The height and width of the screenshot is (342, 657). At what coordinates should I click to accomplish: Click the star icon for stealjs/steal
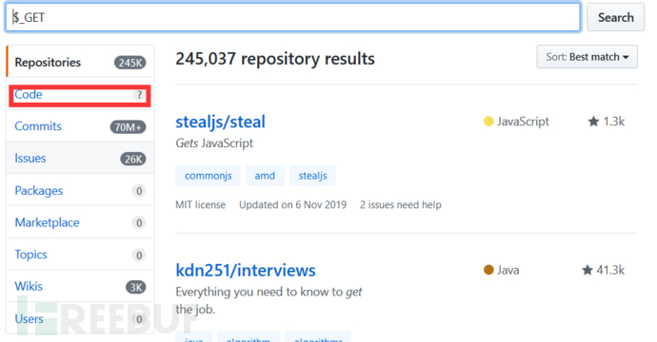coord(593,122)
